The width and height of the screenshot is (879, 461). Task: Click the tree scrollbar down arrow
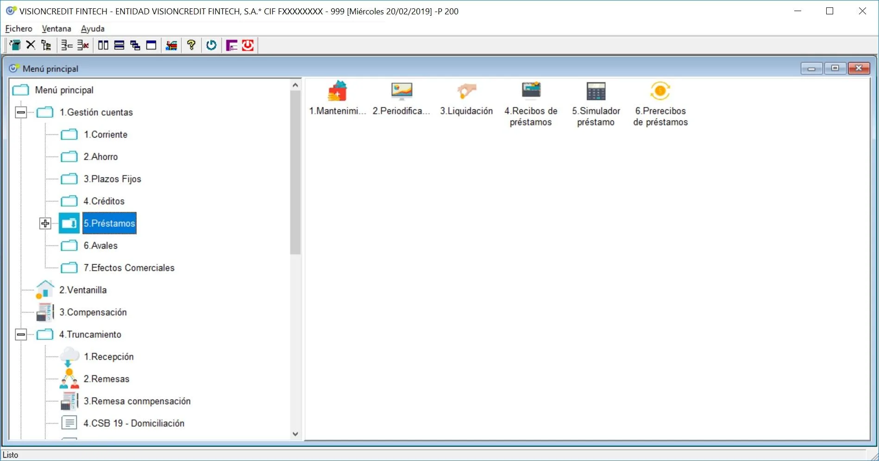tap(295, 434)
